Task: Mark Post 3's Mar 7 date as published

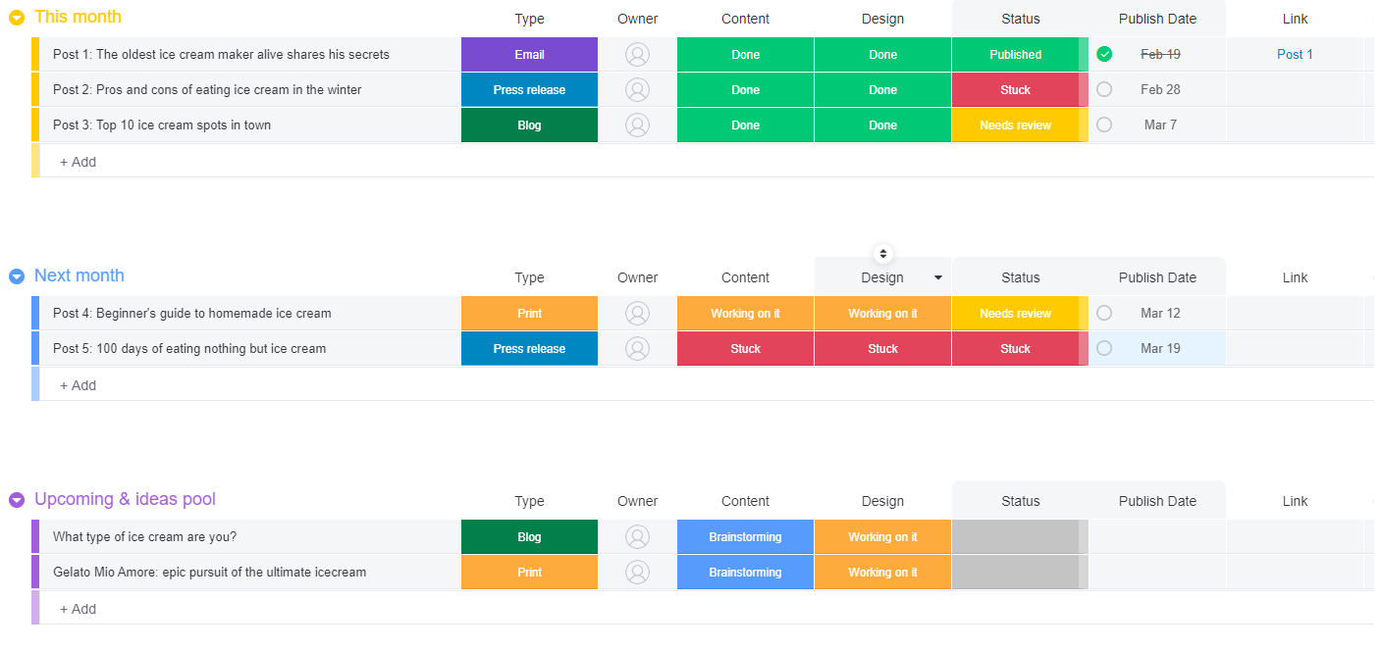Action: (1104, 125)
